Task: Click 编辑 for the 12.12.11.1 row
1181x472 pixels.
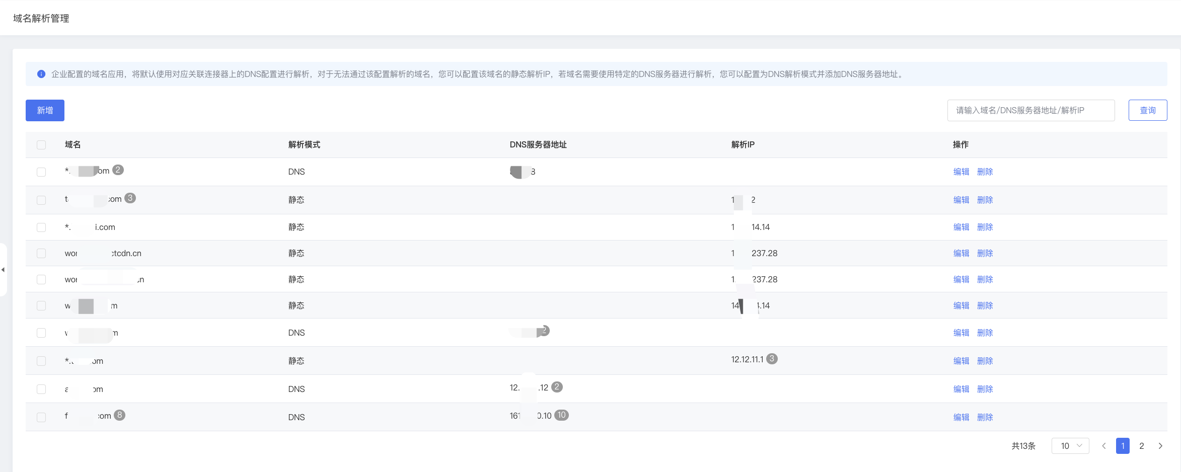Action: 961,361
